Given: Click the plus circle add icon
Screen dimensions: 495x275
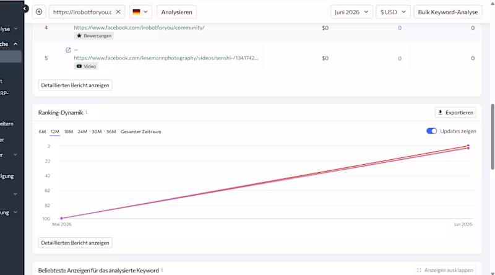Looking at the screenshot, I should point(39,12).
